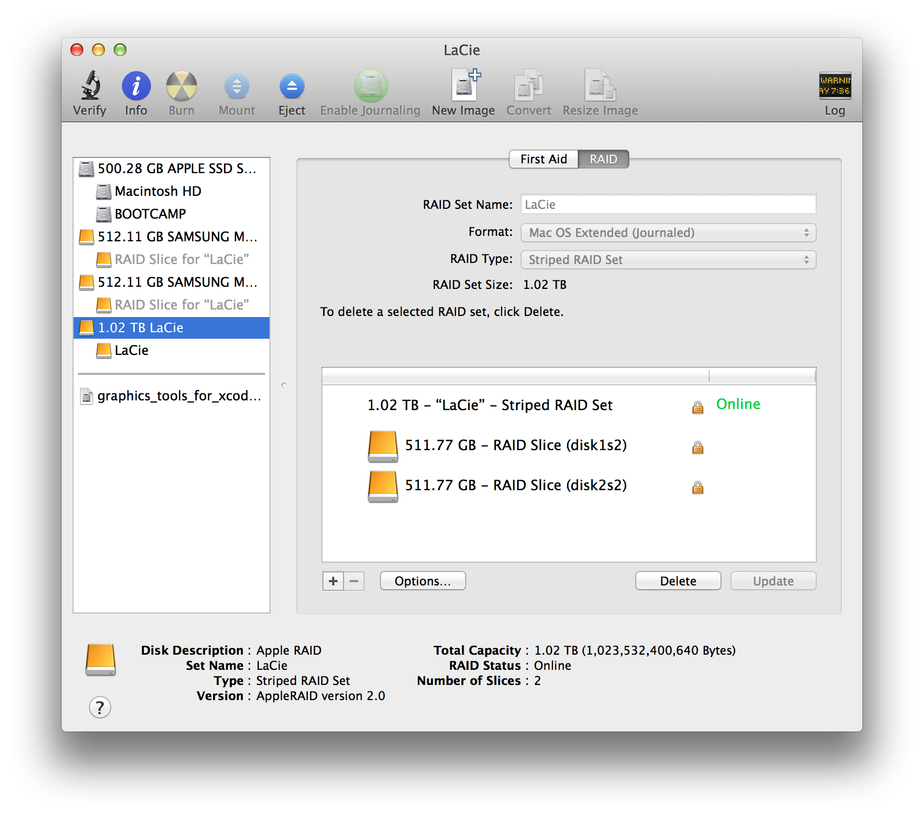Select the 1.02 TB "LaCie" Striped RAID Set row

569,405
